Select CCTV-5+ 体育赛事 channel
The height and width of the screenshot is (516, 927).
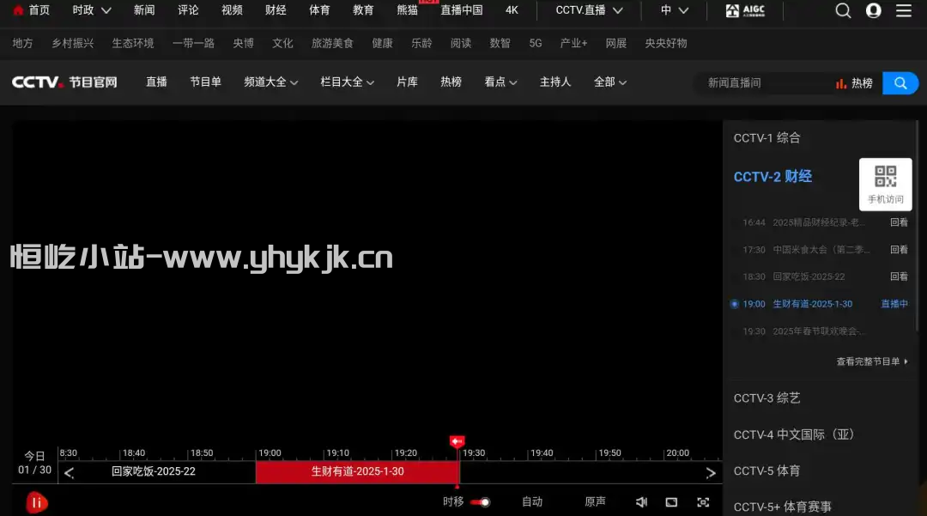[x=782, y=507]
